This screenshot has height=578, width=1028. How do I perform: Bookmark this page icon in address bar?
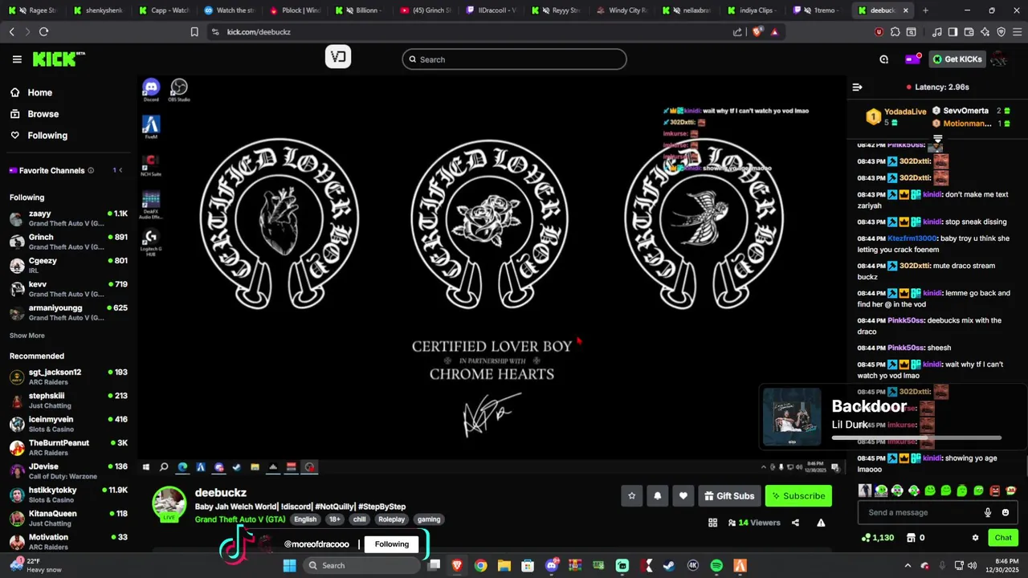[194, 32]
